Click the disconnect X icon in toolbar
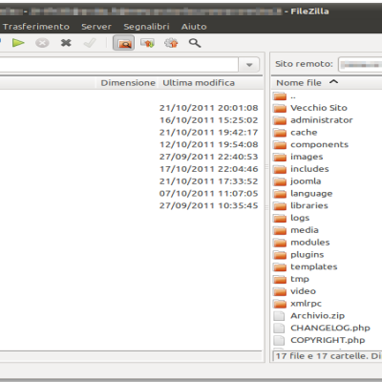This screenshot has width=382, height=382. [x=66, y=43]
